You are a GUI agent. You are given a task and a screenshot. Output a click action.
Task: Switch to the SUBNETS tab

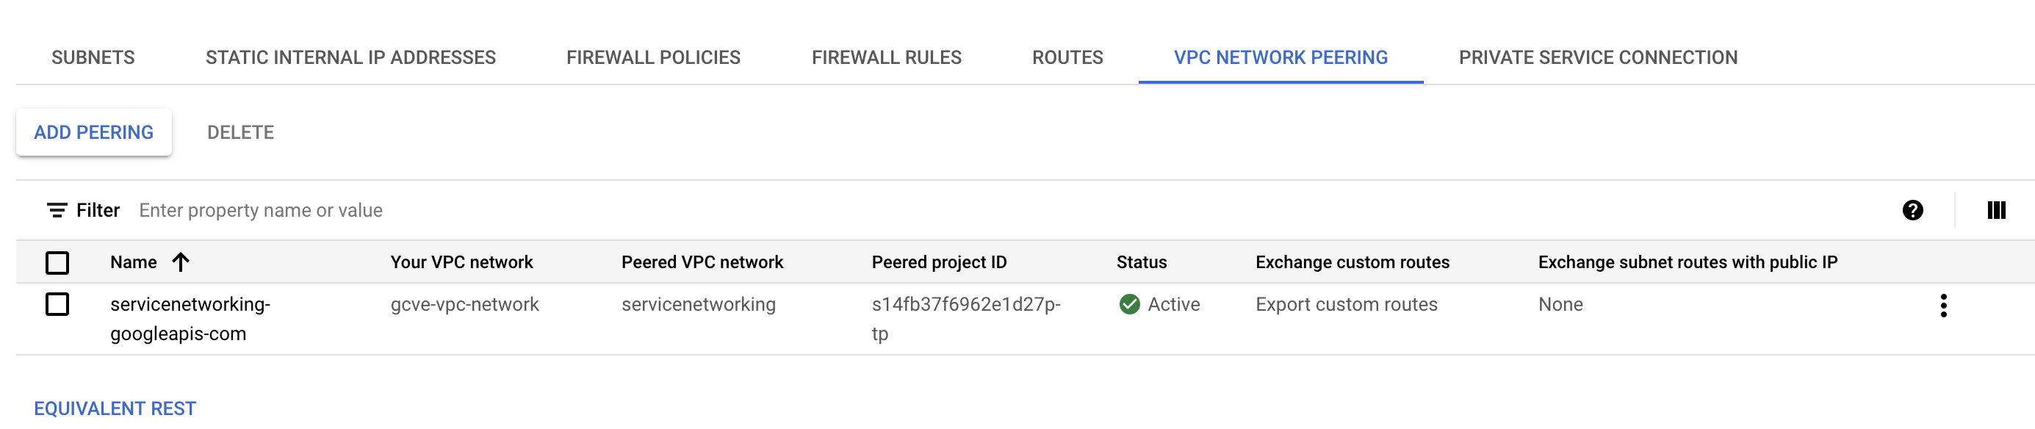point(93,57)
